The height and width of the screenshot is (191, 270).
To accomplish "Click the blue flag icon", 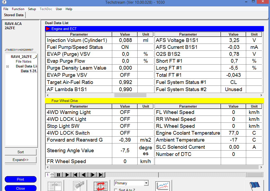I will [x=254, y=186].
